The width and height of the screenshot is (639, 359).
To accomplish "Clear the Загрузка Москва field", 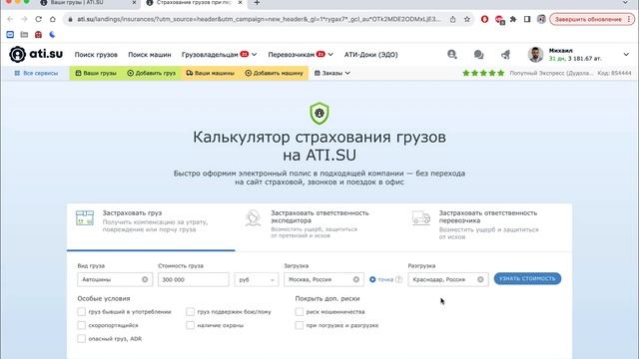I will (356, 279).
